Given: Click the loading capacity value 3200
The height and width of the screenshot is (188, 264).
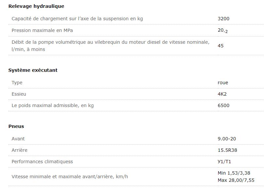Looking at the screenshot, I should [223, 19].
